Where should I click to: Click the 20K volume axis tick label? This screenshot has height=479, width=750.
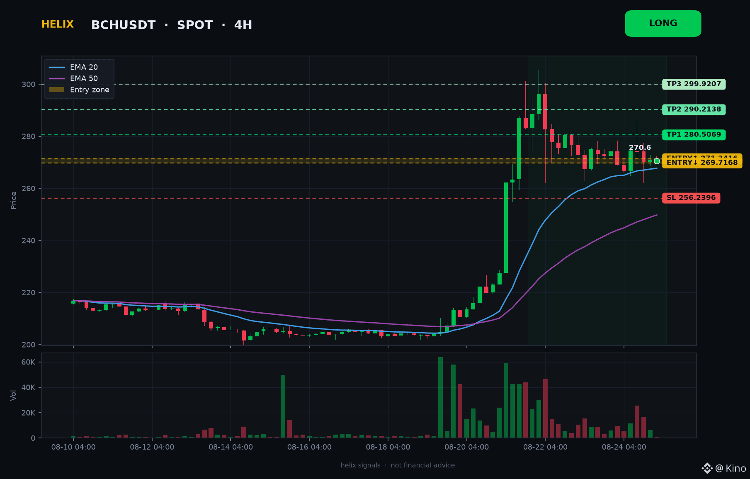tap(29, 413)
